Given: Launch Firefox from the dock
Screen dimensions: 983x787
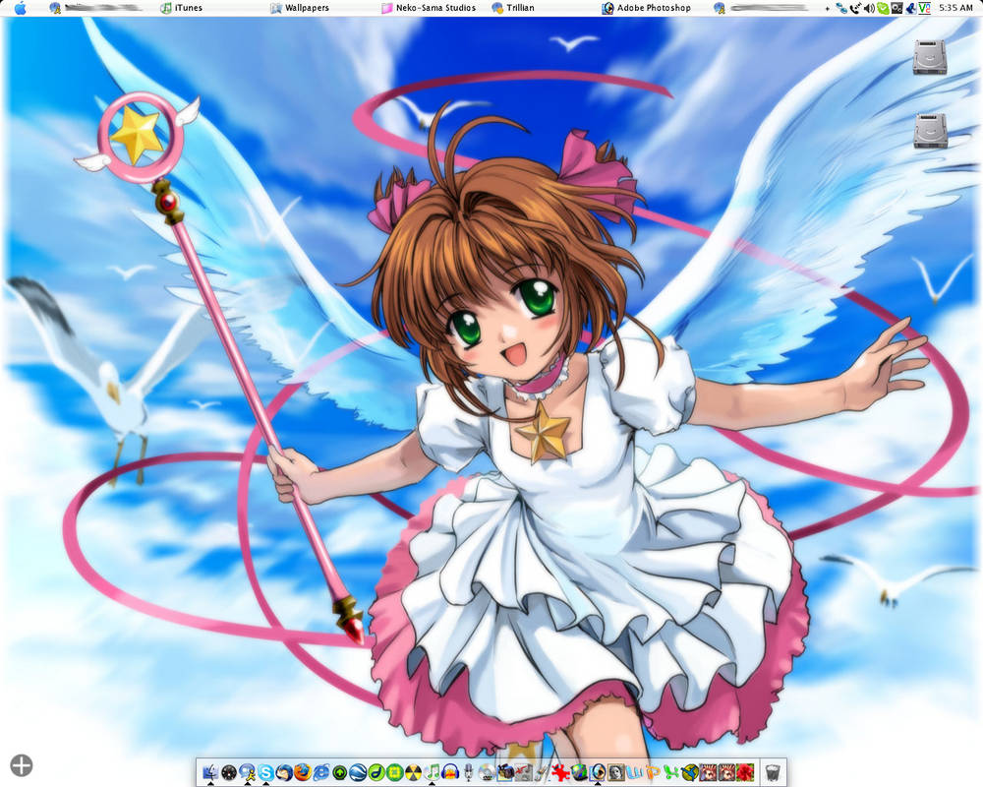Looking at the screenshot, I should click(x=302, y=772).
